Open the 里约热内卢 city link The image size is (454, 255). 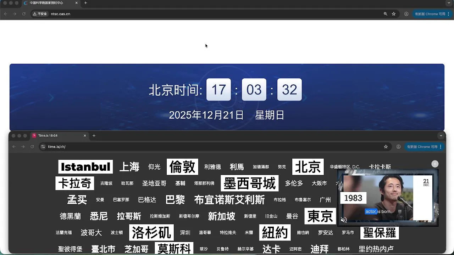[376, 249]
